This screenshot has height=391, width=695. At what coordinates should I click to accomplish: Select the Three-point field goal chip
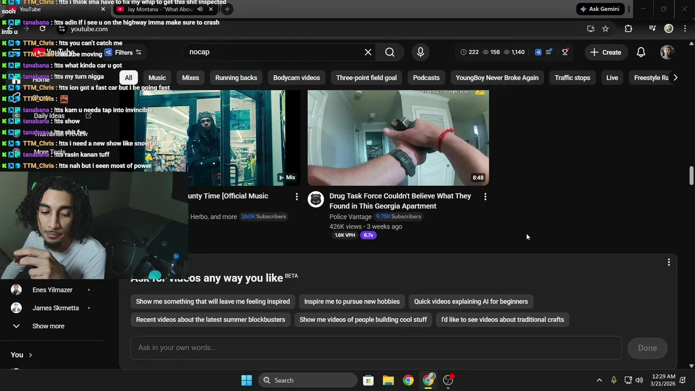tap(367, 78)
